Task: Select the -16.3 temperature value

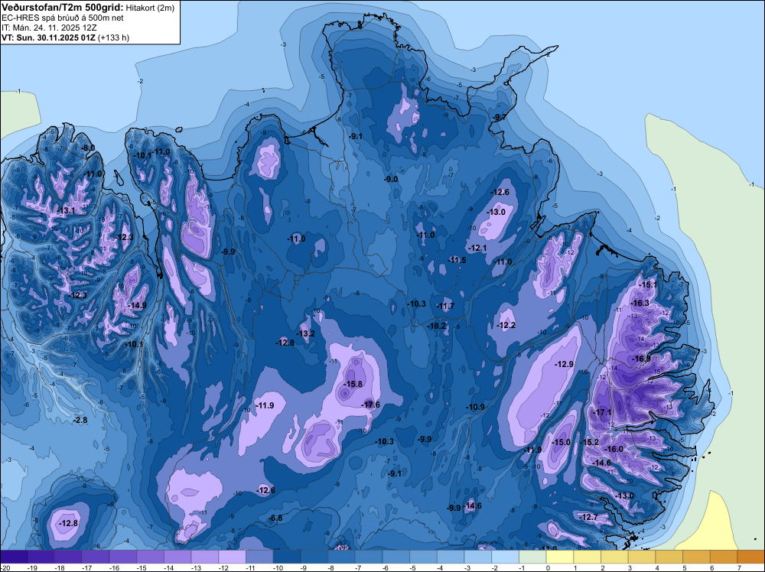Action: [x=640, y=304]
